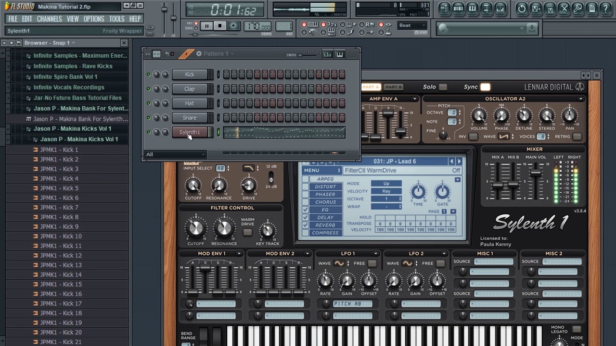
Task: Click the record button in transport
Action: coord(233,26)
